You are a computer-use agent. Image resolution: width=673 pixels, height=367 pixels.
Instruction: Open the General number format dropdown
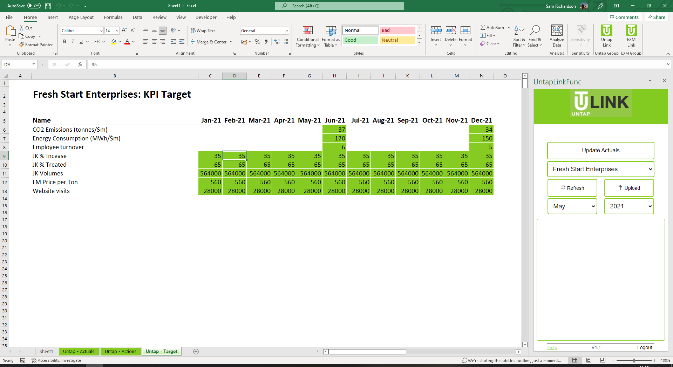click(x=287, y=31)
